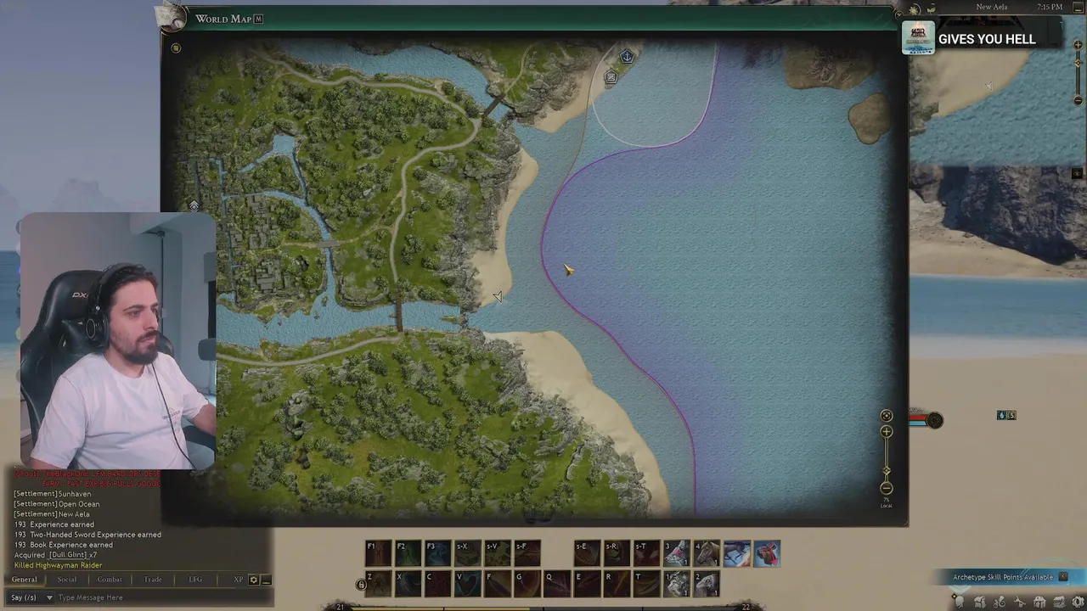Open the Say (/s) channel dropdown
1087x611 pixels.
click(31, 597)
